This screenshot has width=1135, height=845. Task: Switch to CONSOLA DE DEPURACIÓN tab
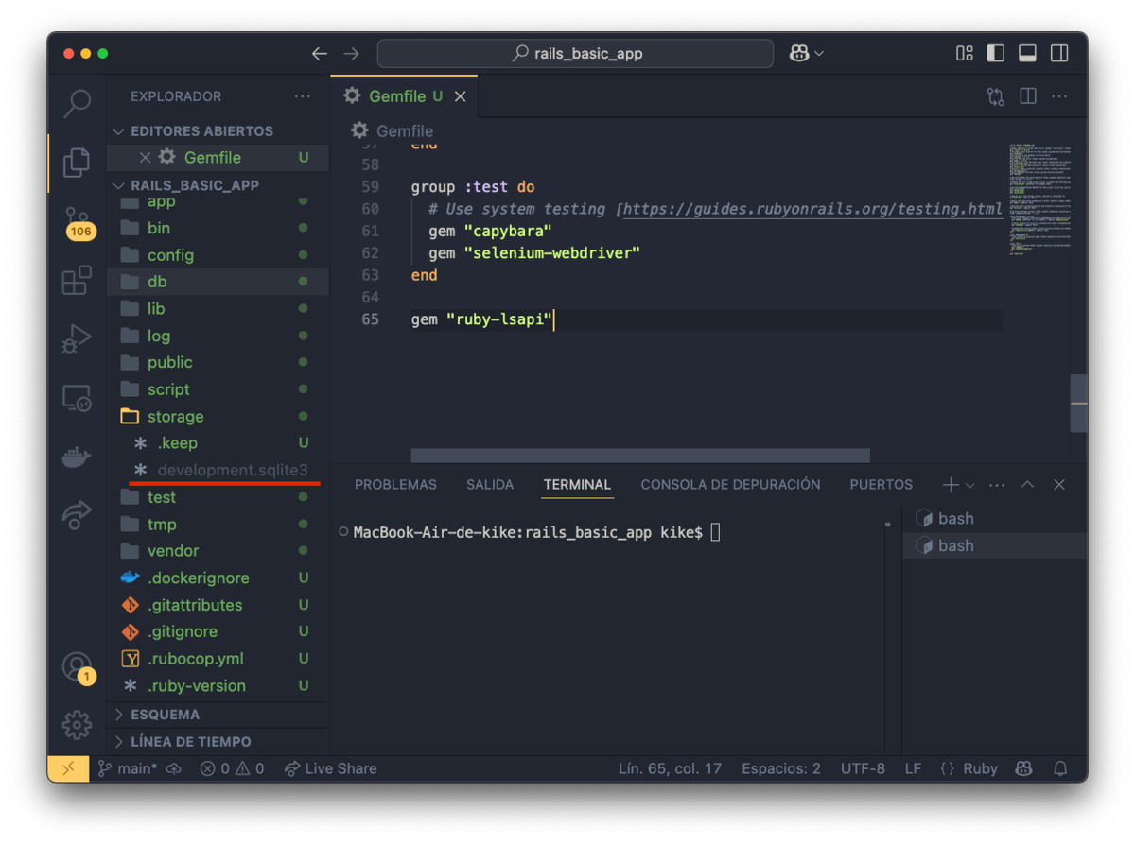click(x=730, y=485)
